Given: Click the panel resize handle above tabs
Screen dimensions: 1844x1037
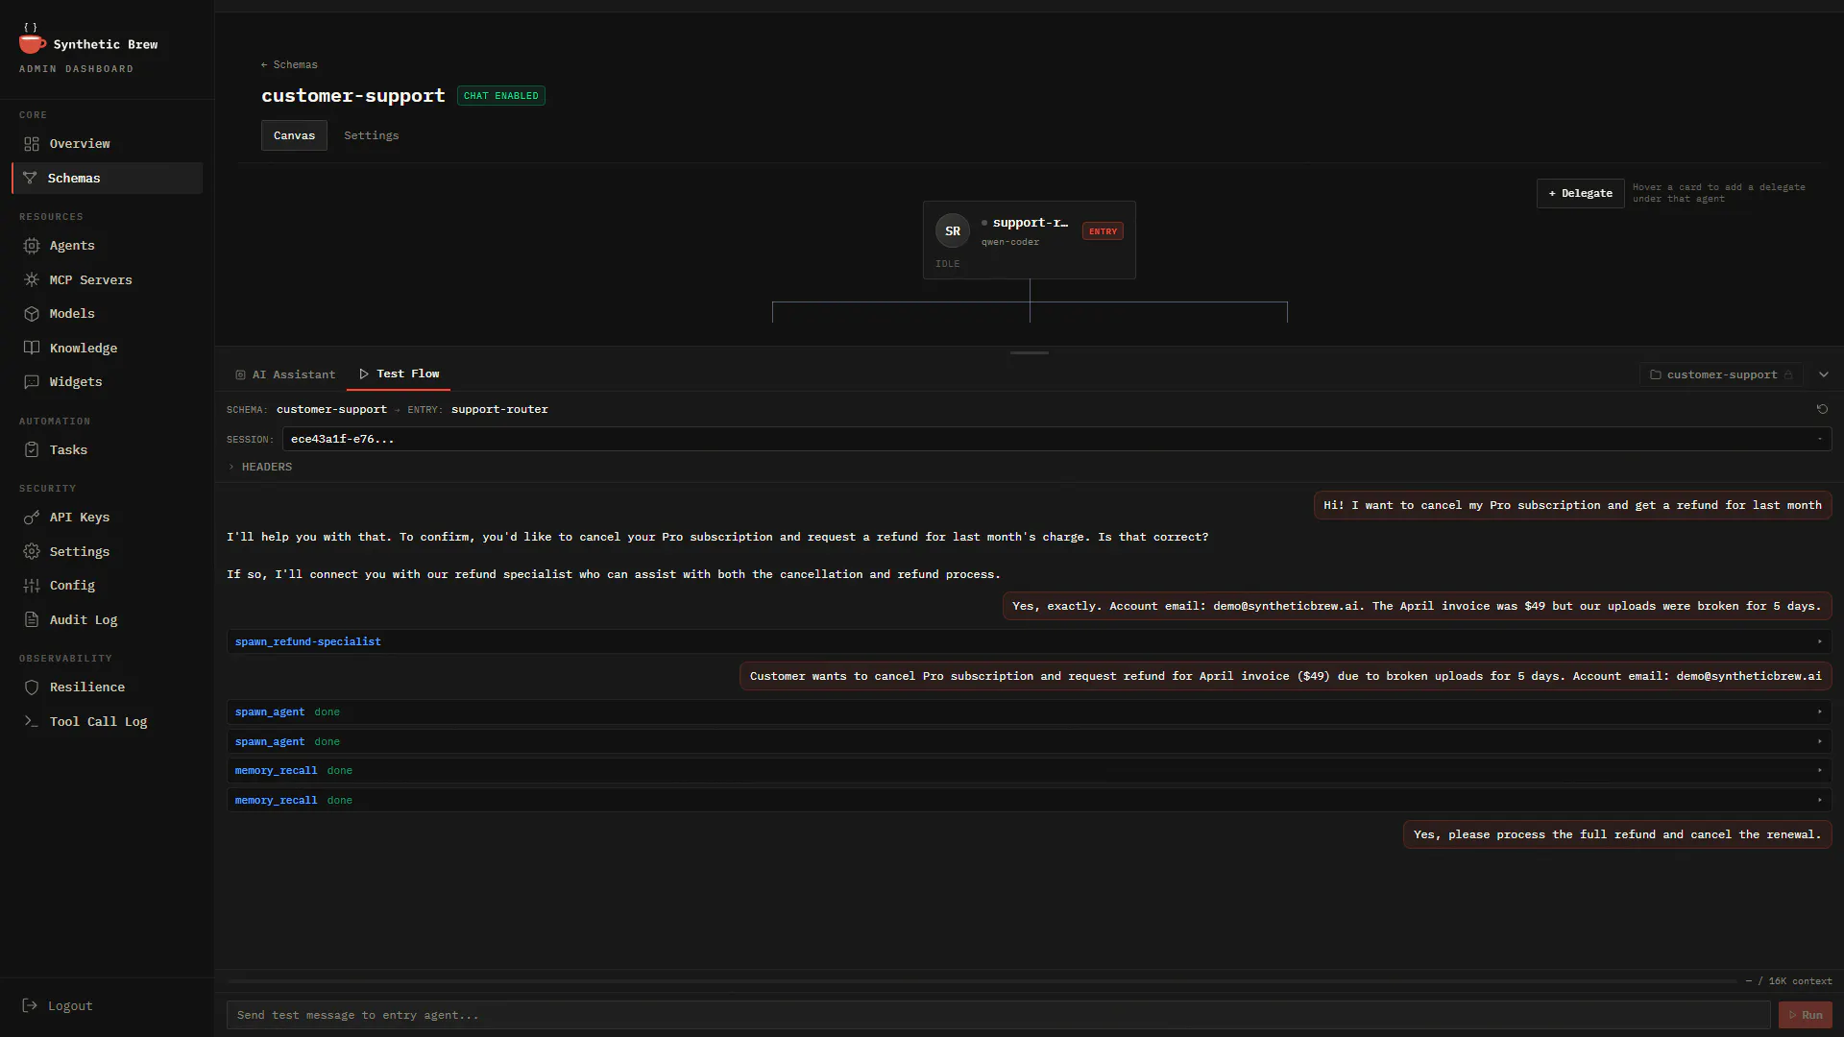Looking at the screenshot, I should pos(1029,353).
